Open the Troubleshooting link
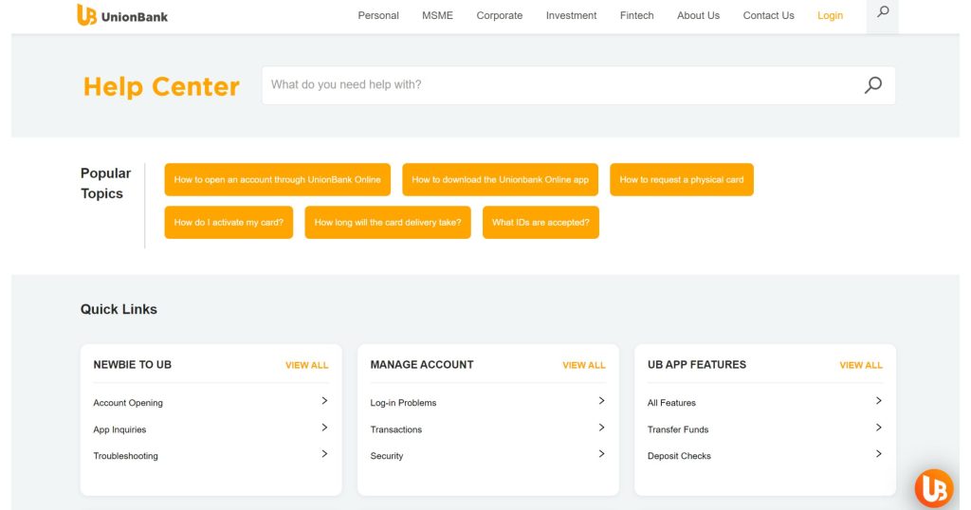The height and width of the screenshot is (510, 971). 126,456
